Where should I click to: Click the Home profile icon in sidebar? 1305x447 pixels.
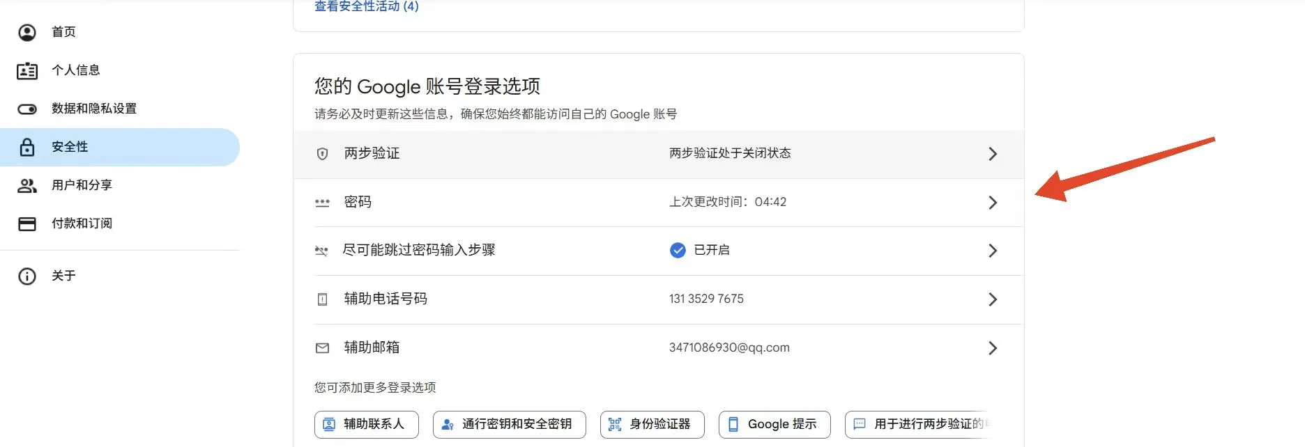[x=27, y=32]
